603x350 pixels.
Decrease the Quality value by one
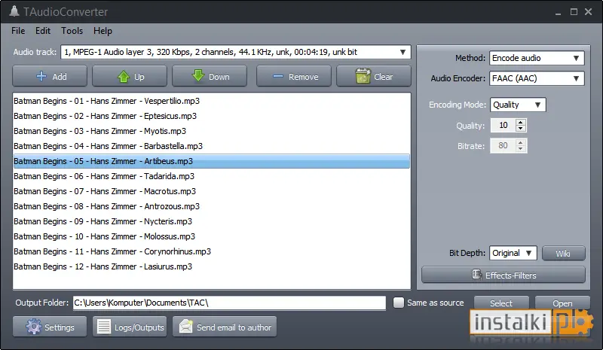point(521,128)
